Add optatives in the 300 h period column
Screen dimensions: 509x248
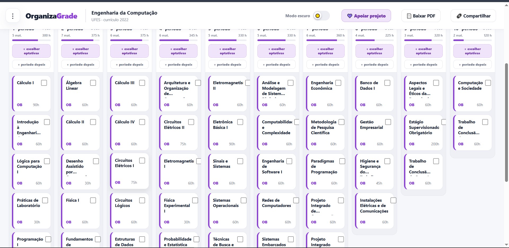[x=31, y=51]
